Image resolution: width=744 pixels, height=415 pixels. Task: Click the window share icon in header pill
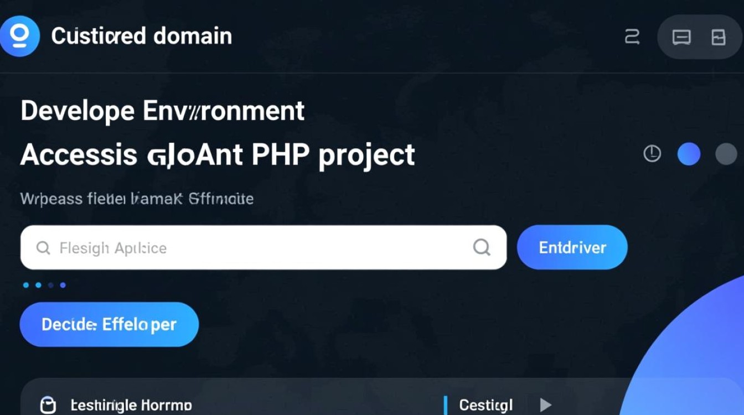tap(719, 38)
